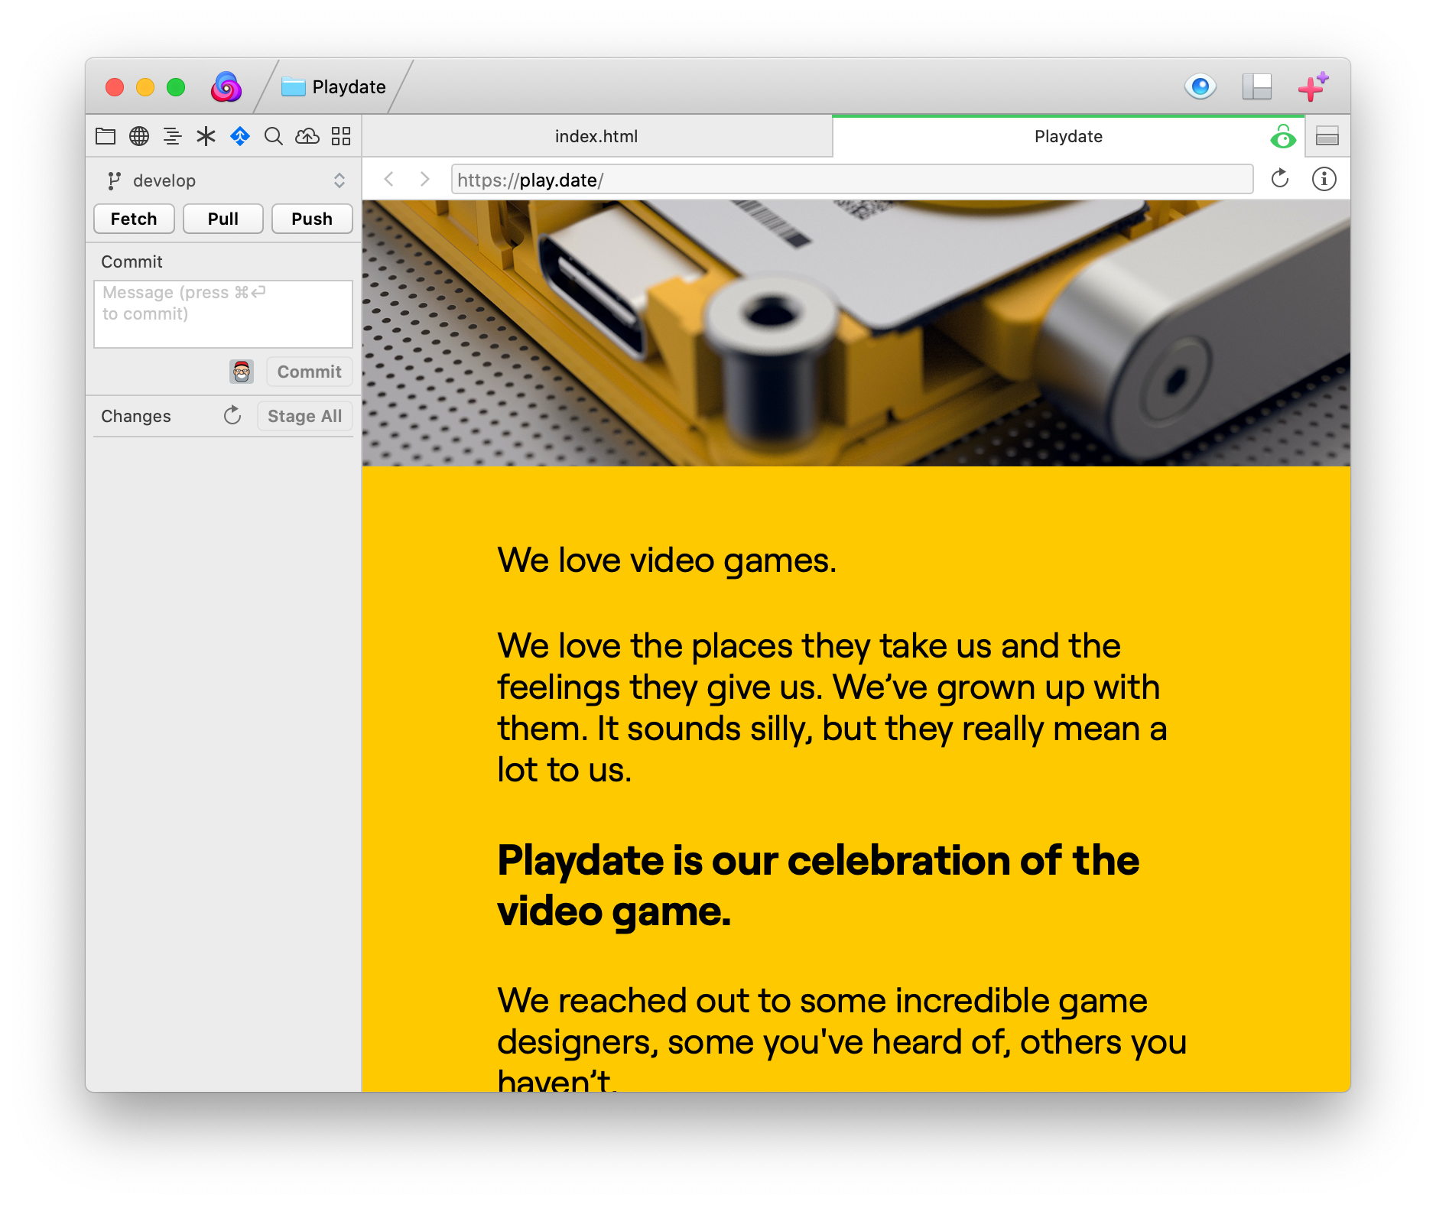Toggle the split editor pane icon
The width and height of the screenshot is (1436, 1205).
1327,137
